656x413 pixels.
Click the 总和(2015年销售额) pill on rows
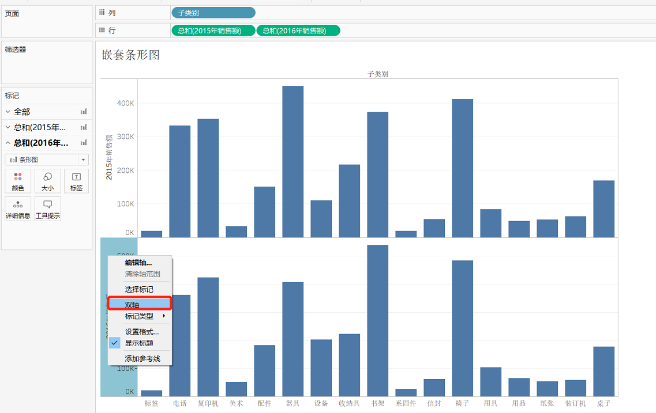point(213,31)
